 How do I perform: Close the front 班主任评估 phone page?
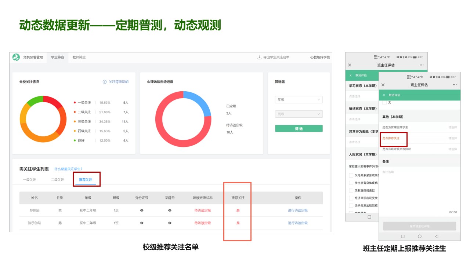coord(383,85)
